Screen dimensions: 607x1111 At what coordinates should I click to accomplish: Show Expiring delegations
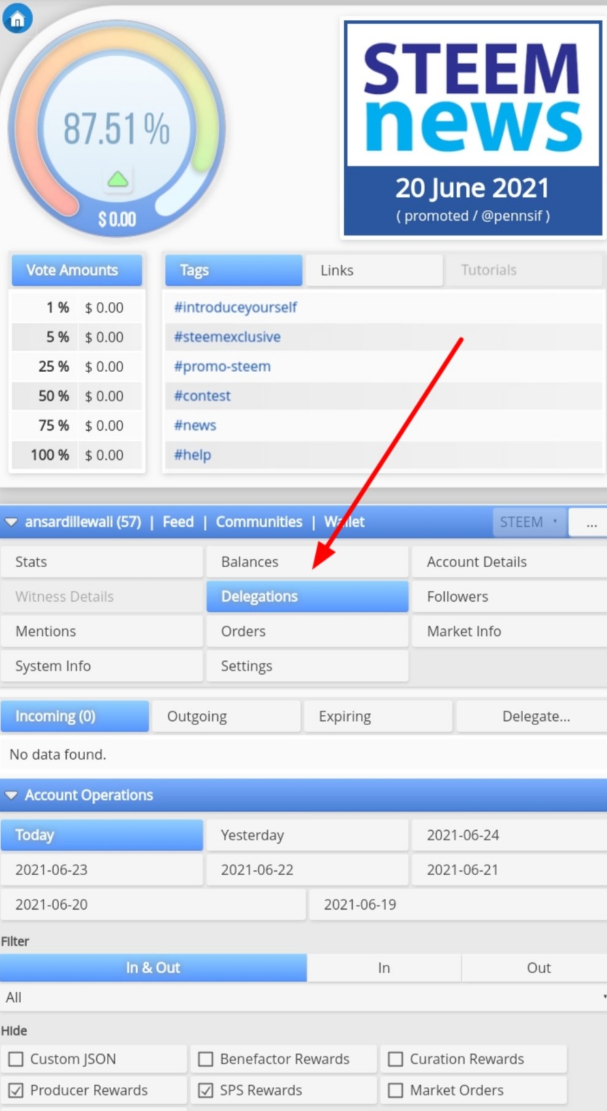(378, 716)
